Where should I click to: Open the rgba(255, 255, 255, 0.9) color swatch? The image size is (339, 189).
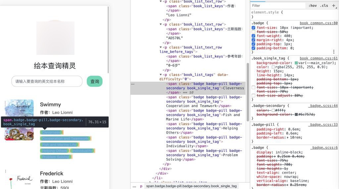click(x=273, y=67)
